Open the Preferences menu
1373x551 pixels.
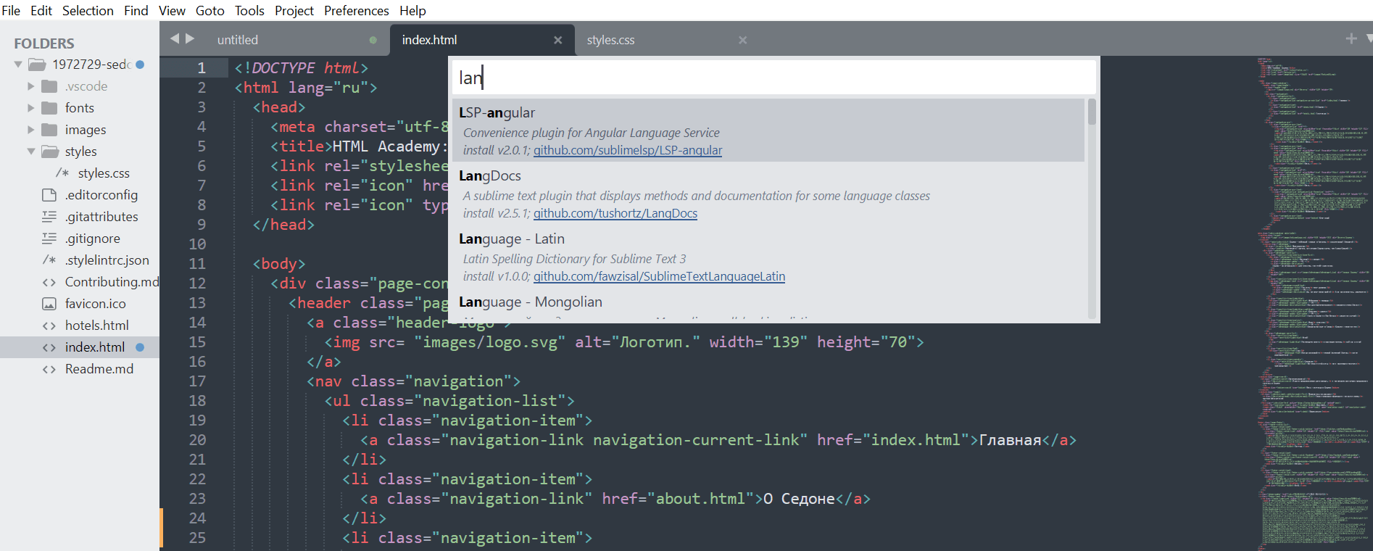click(x=356, y=11)
